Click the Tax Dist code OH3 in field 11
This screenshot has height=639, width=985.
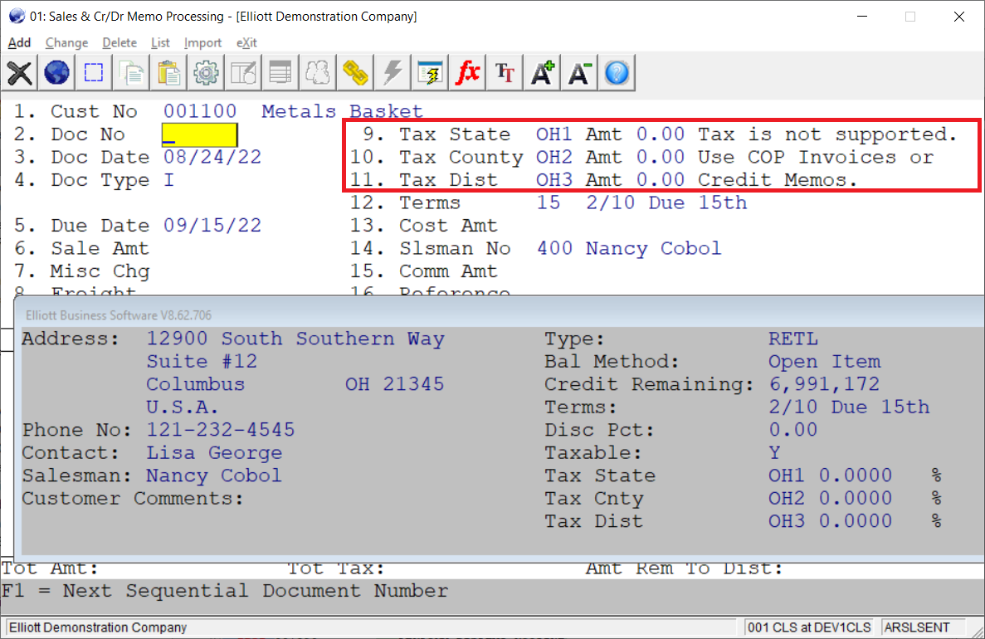tap(554, 180)
